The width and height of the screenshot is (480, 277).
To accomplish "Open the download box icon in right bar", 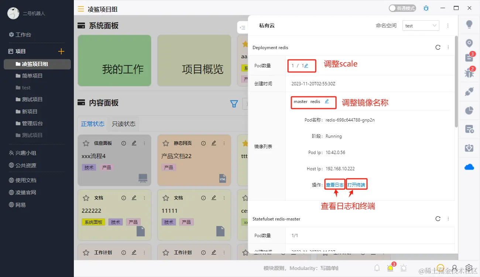I will [469, 148].
